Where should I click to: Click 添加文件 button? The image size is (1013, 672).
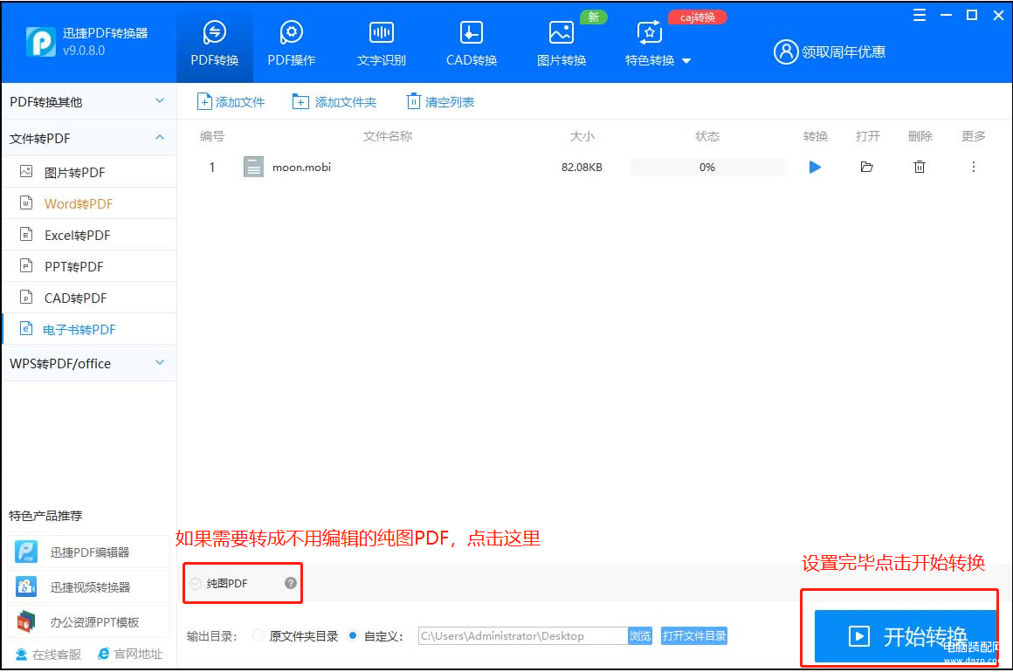(231, 102)
